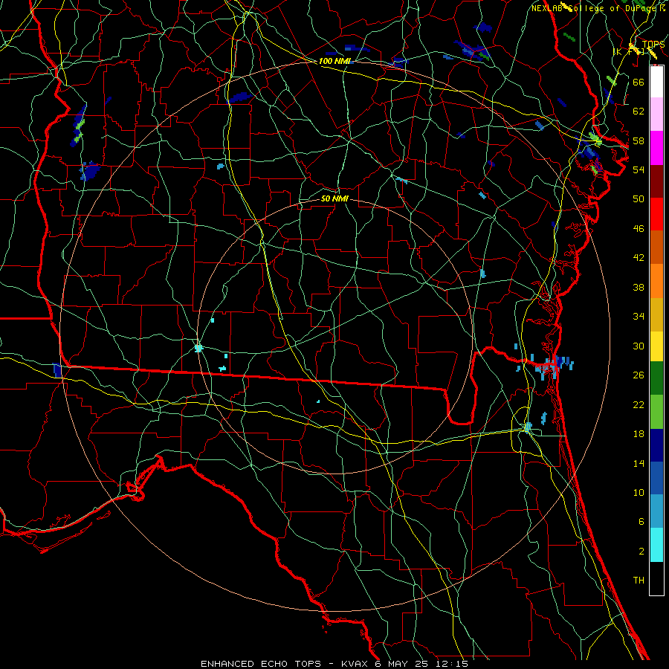The image size is (669, 669).
Task: Select the "58" legend value
Action: (x=639, y=140)
